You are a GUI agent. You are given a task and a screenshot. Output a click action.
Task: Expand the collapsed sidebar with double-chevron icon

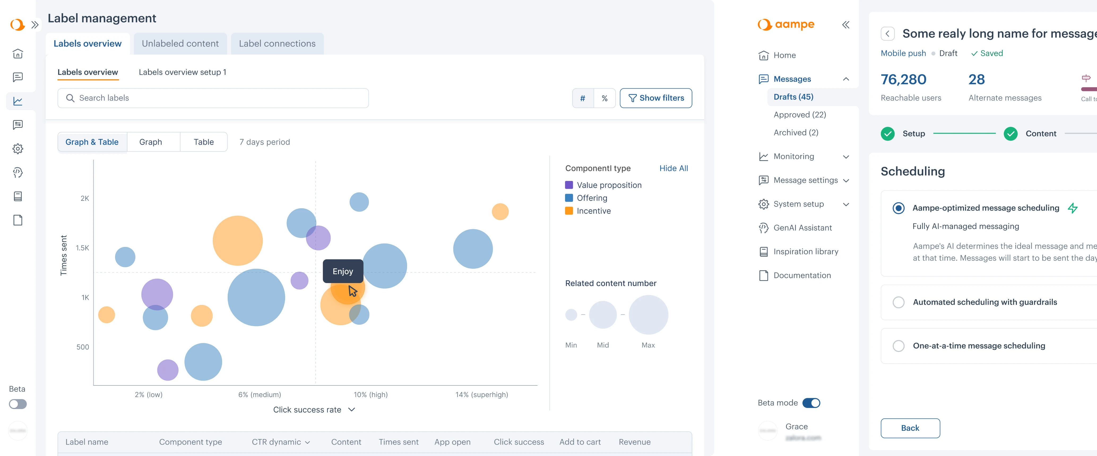click(35, 25)
